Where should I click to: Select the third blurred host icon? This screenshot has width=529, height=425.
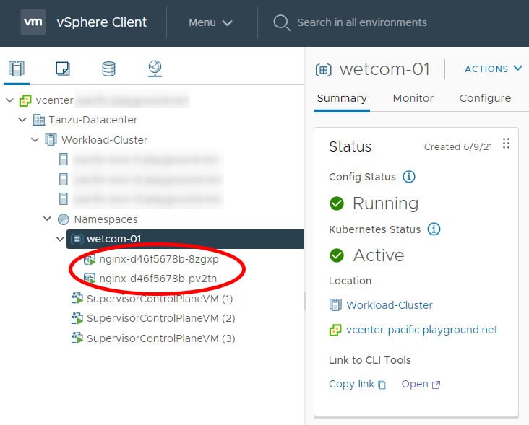point(64,199)
